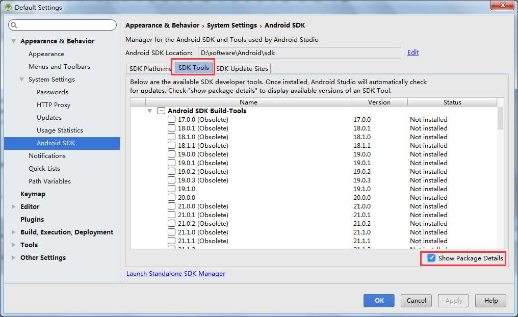Viewport: 518px width, 317px height.
Task: Click the Android Studio title bar icon
Action: pos(8,7)
